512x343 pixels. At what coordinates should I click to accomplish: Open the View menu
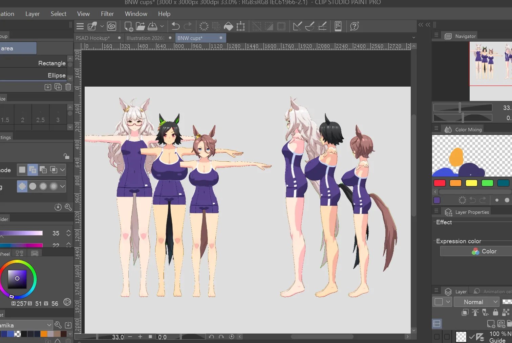pos(83,14)
